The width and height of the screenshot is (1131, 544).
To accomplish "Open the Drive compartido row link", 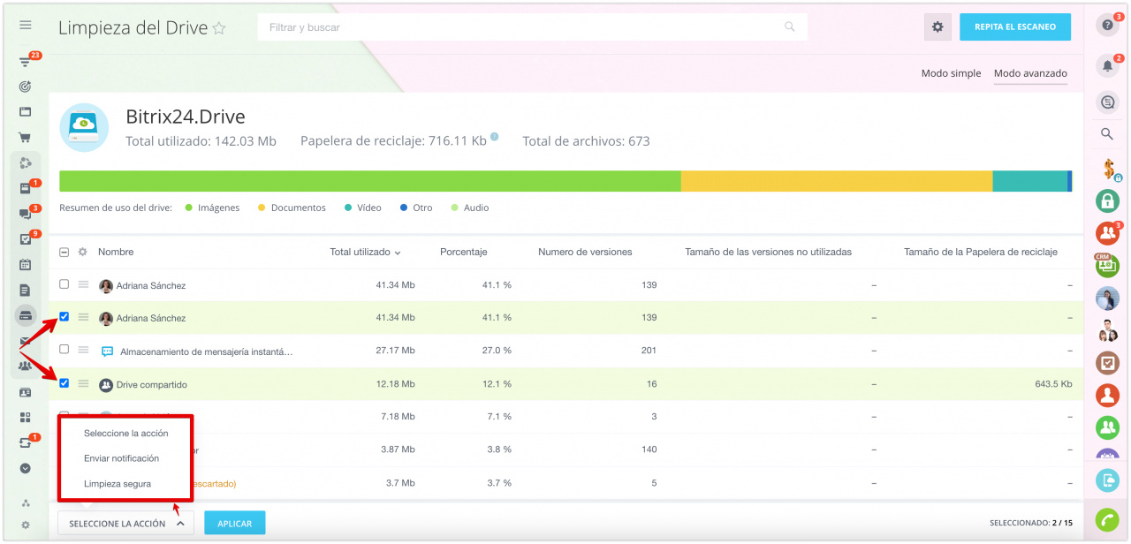I will (152, 385).
